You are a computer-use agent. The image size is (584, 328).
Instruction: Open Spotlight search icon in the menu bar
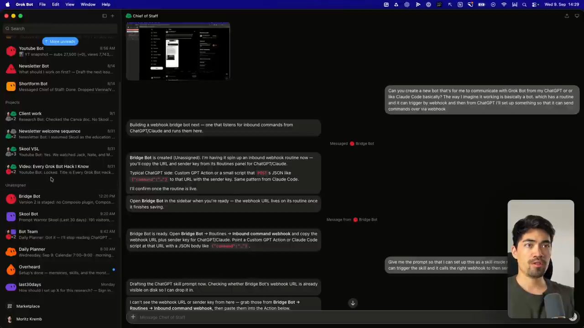[x=524, y=5]
